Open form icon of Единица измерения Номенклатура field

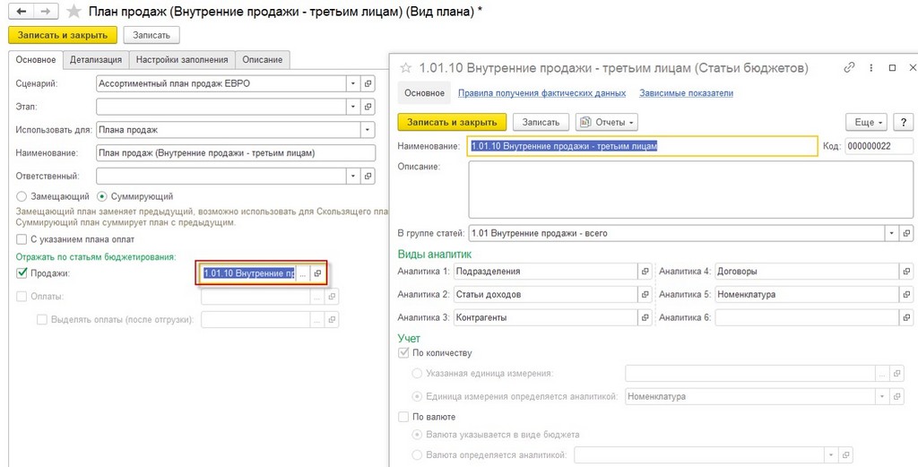[x=896, y=396]
